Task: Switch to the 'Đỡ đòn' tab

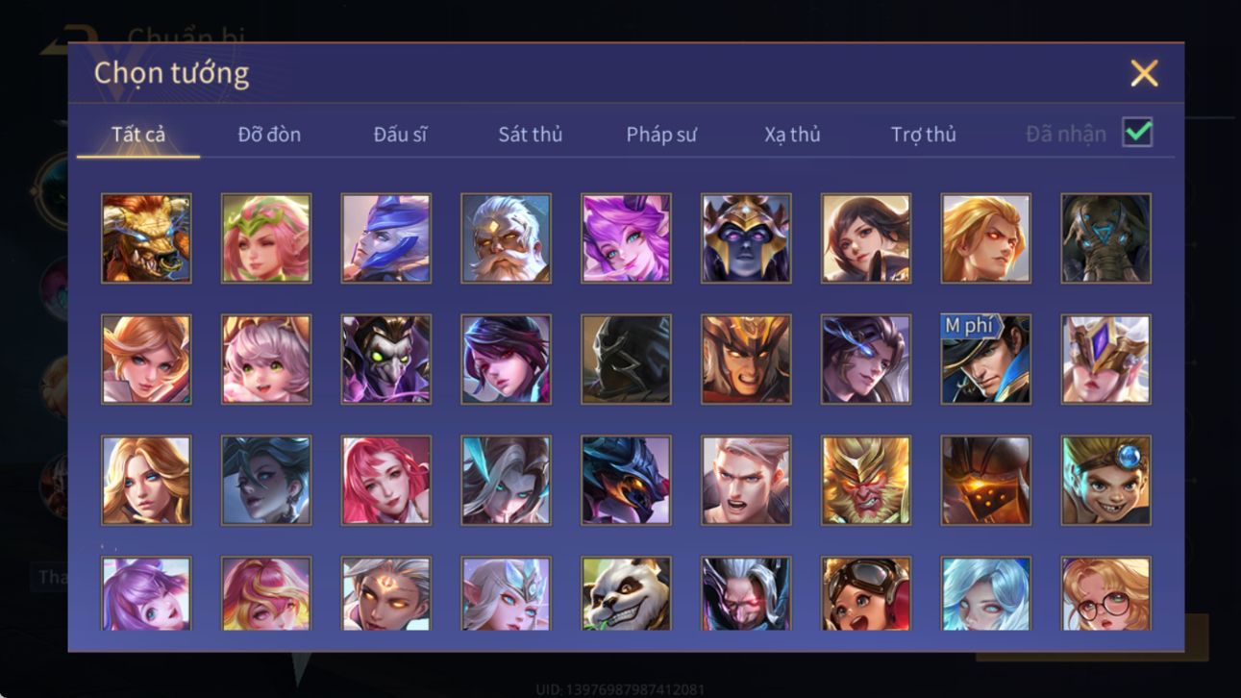Action: click(269, 135)
